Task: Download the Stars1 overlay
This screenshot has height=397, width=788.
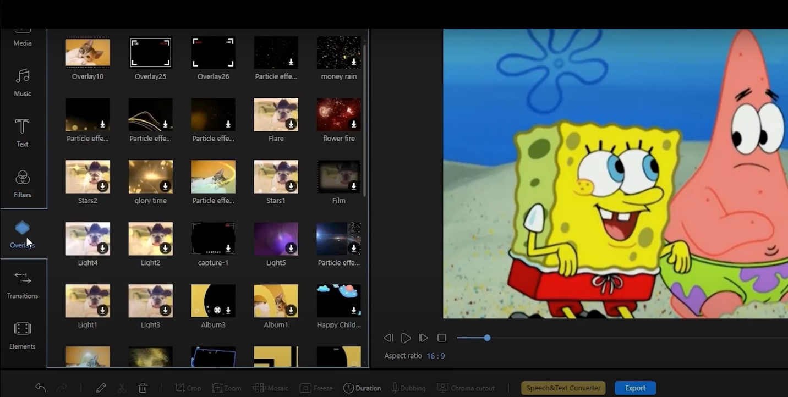Action: [291, 187]
